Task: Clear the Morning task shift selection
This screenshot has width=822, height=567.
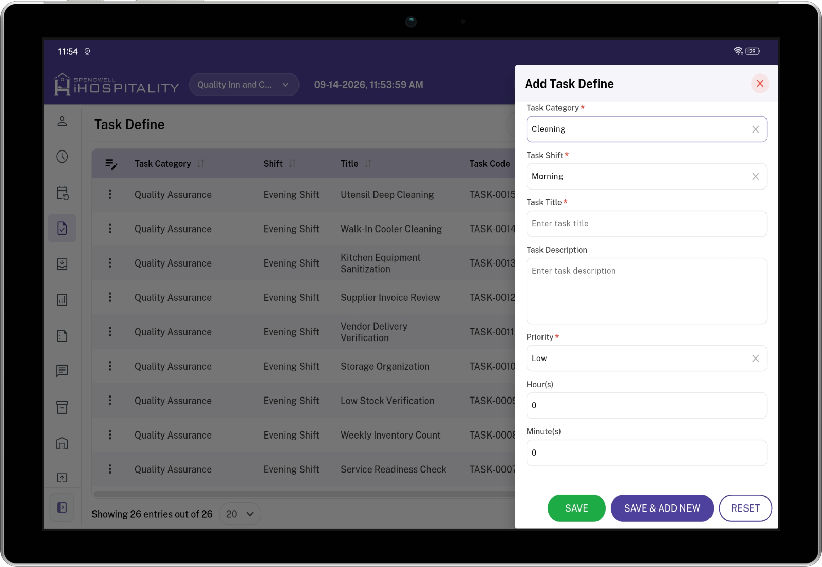Action: point(755,177)
